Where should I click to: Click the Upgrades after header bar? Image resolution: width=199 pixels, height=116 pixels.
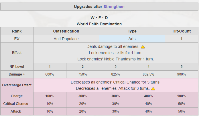click(99, 7)
